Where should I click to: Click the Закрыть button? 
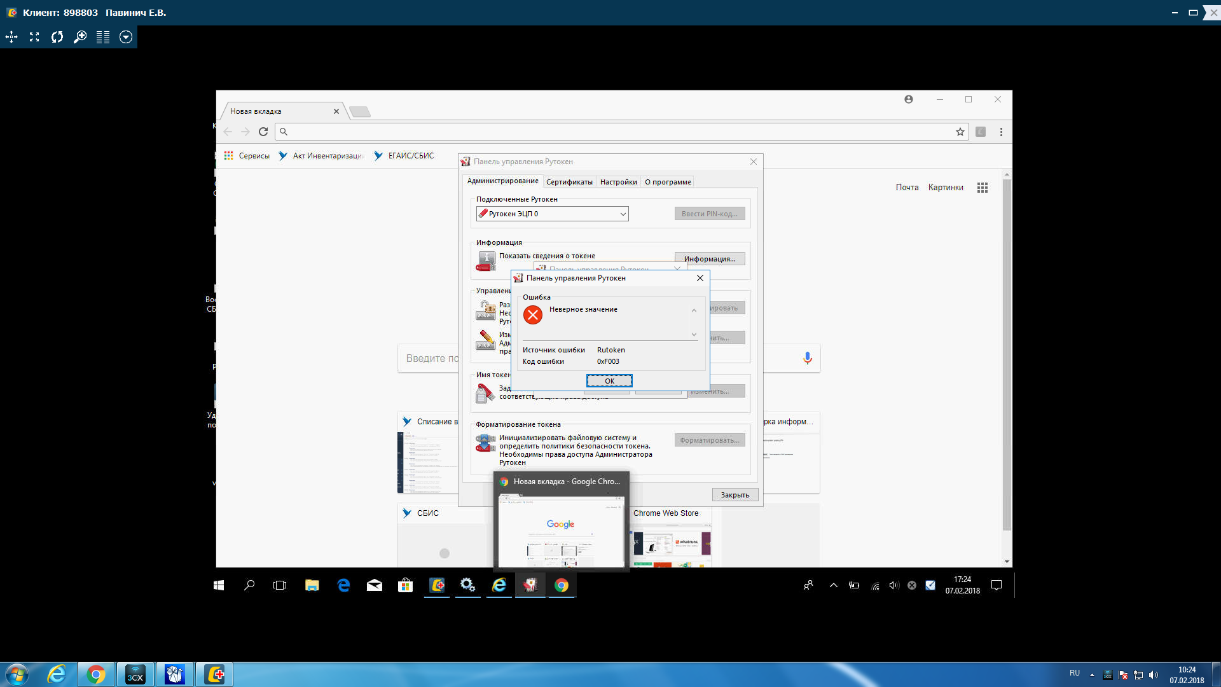pos(735,495)
